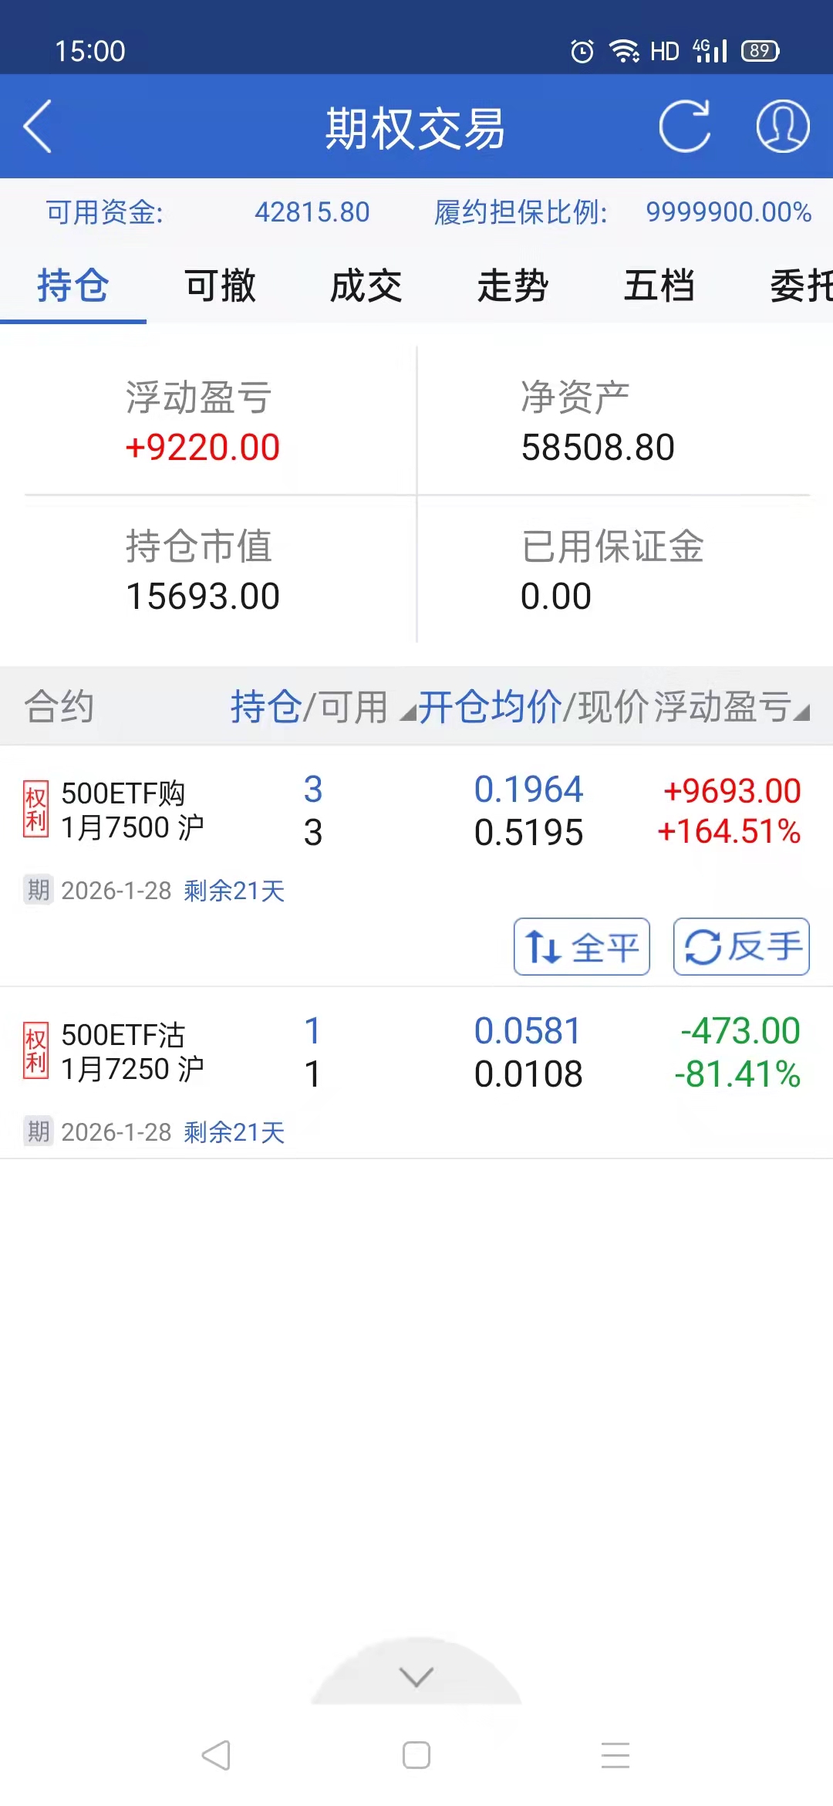The image size is (833, 1806).
Task: Tap the 期 expiry badge on 500ETF沽
Action: [38, 1131]
